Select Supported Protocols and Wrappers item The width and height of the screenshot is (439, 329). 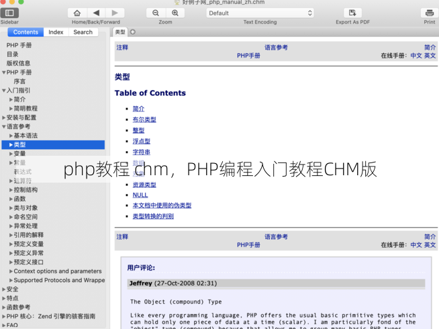point(59,280)
